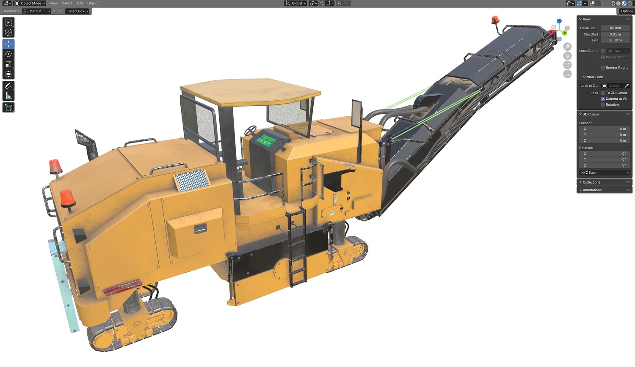The height and width of the screenshot is (367, 635).
Task: Click the 3D Cursor Location X field
Action: pos(605,129)
